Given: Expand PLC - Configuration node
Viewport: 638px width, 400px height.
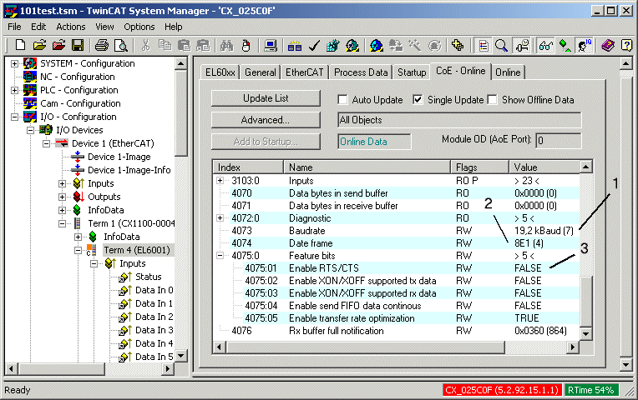Looking at the screenshot, I should [x=15, y=90].
